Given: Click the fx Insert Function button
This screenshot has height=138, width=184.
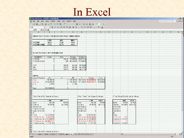Looking at the screenshot, I should [48, 30].
